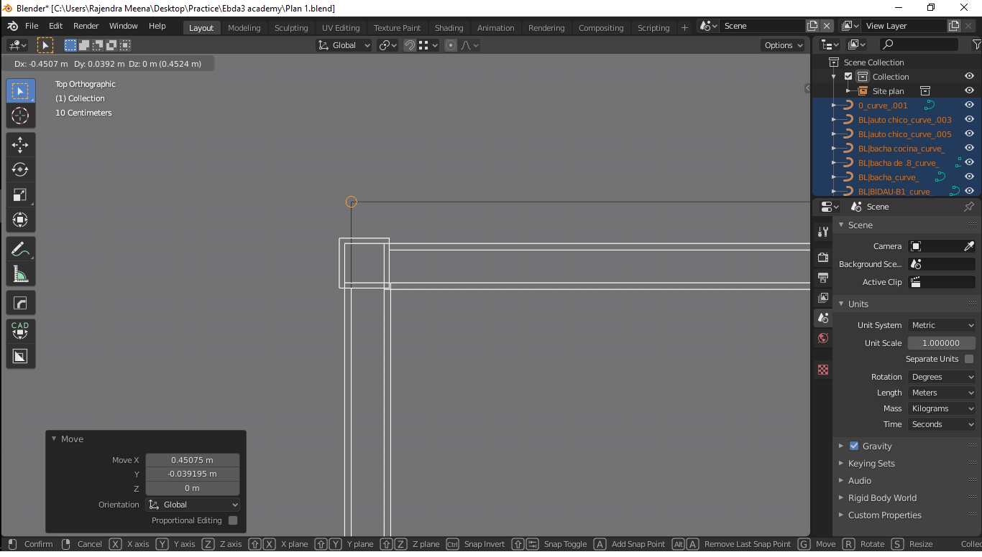Image resolution: width=982 pixels, height=557 pixels.
Task: Open the Global transform orientation dropdown in header
Action: (344, 45)
